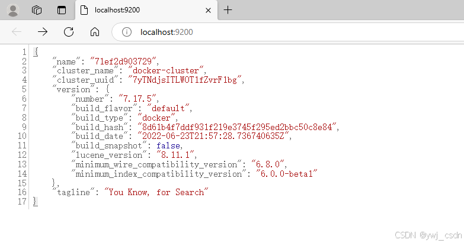
Task: Select the cluster_uuid value "7yTNdjsITLWOT1fZvrF1bg"
Action: (184, 80)
